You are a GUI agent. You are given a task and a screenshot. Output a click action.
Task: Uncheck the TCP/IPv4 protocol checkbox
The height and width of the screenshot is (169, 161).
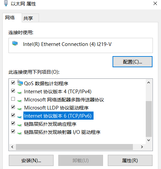point(13,91)
